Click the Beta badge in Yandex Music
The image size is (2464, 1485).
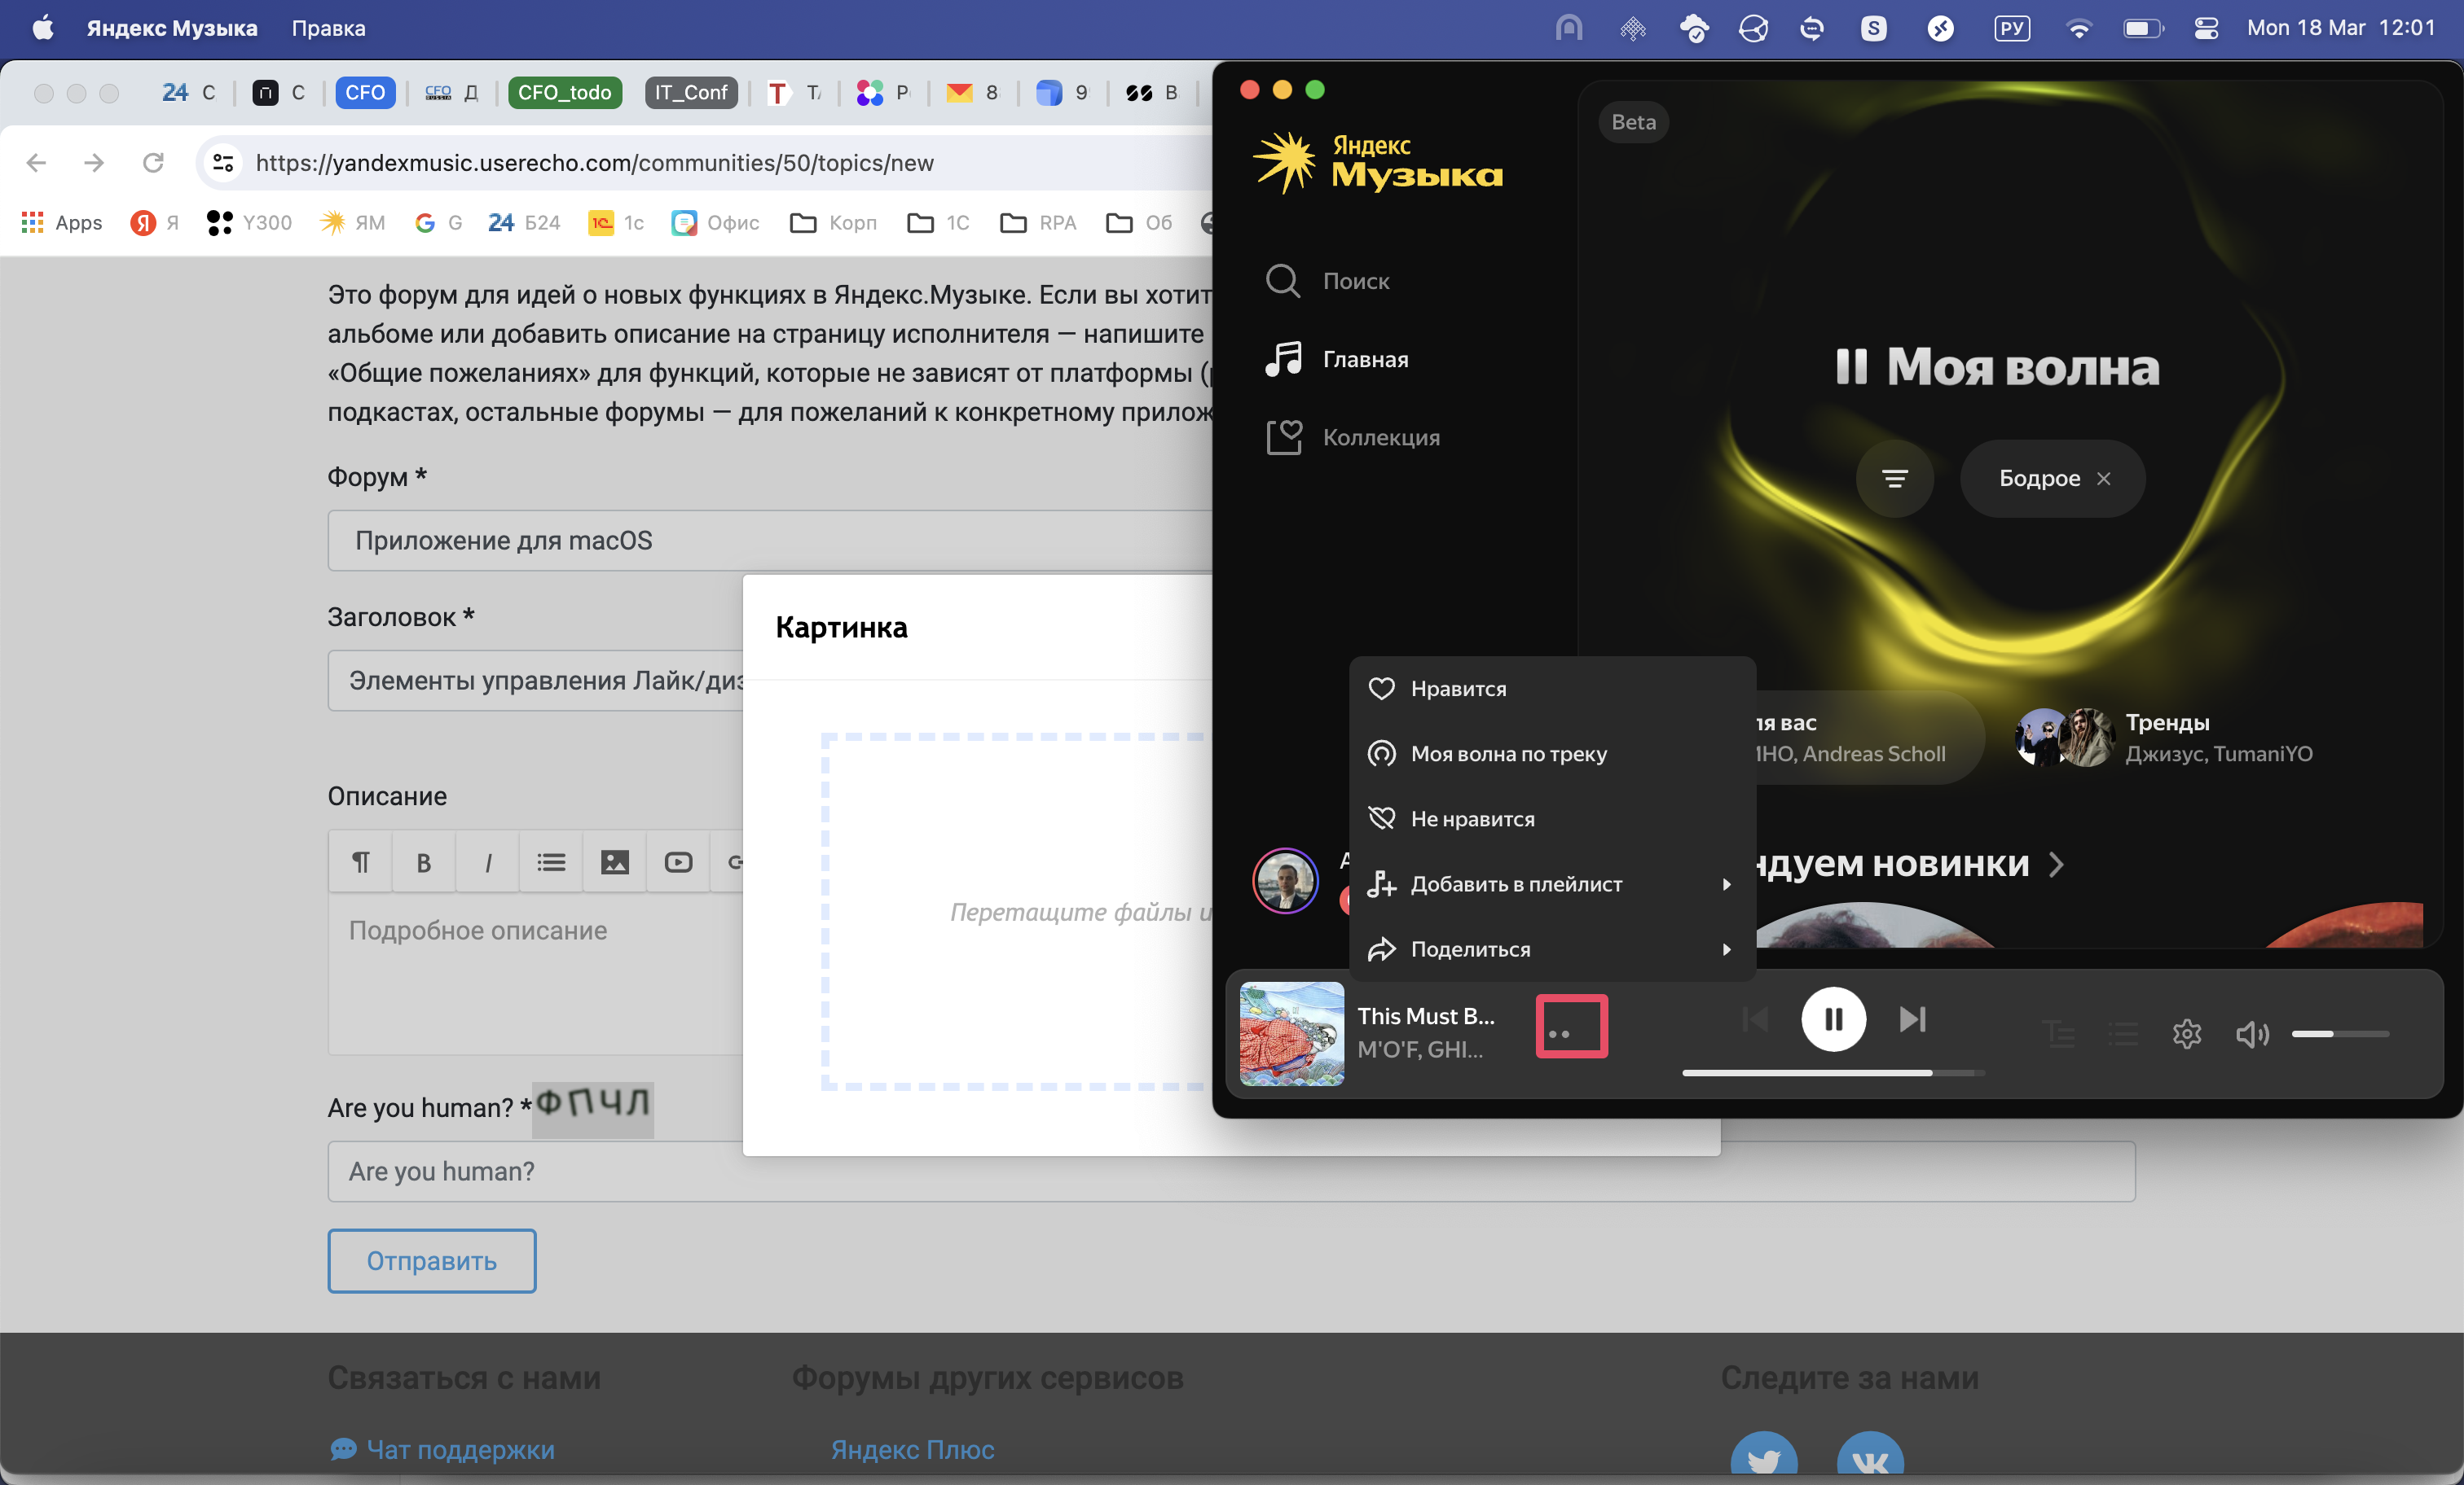1633,122
